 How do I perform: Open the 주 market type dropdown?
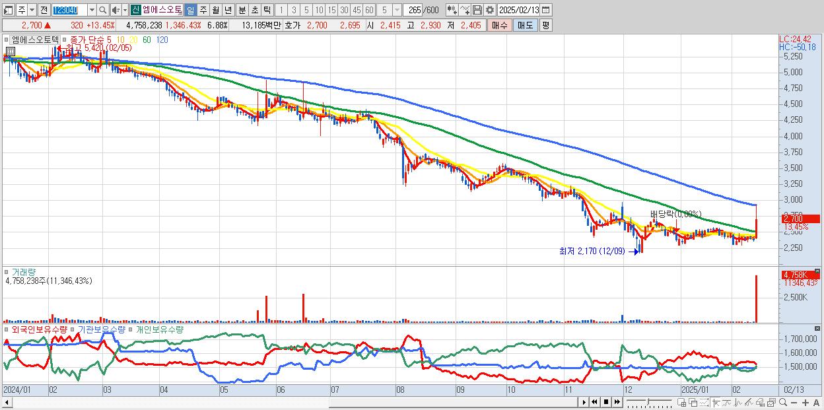pos(32,10)
